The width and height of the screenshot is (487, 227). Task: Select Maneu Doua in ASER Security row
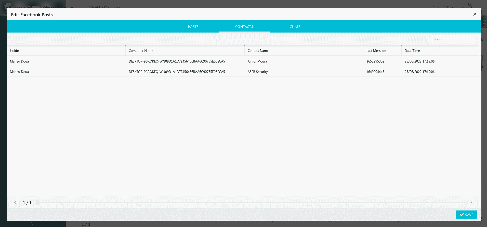coord(19,72)
